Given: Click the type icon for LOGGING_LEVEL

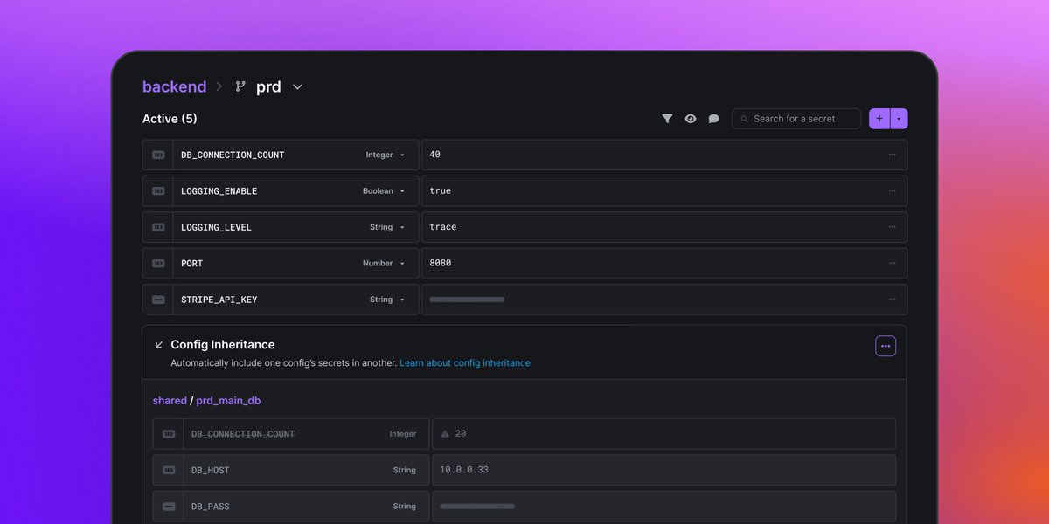Looking at the screenshot, I should tap(158, 227).
